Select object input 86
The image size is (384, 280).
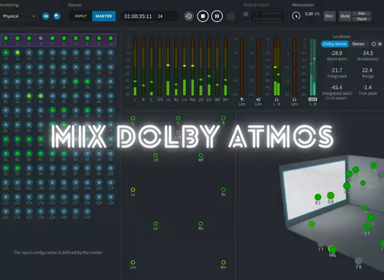(64, 154)
